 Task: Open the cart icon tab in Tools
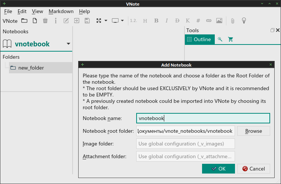click(230, 39)
